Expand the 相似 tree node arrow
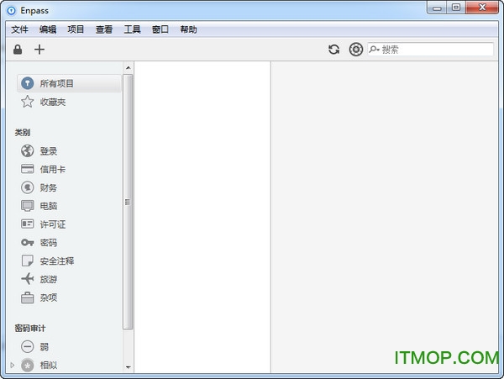This screenshot has height=379, width=504. coord(13,365)
